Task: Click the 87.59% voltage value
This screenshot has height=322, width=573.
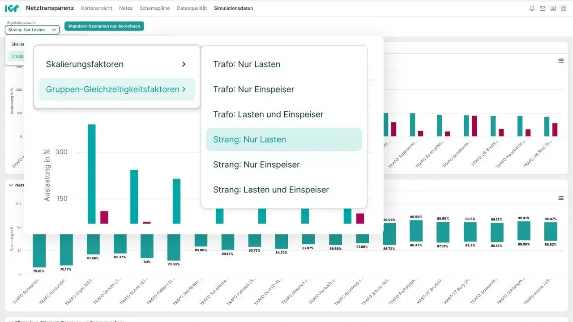Action: [x=362, y=247]
